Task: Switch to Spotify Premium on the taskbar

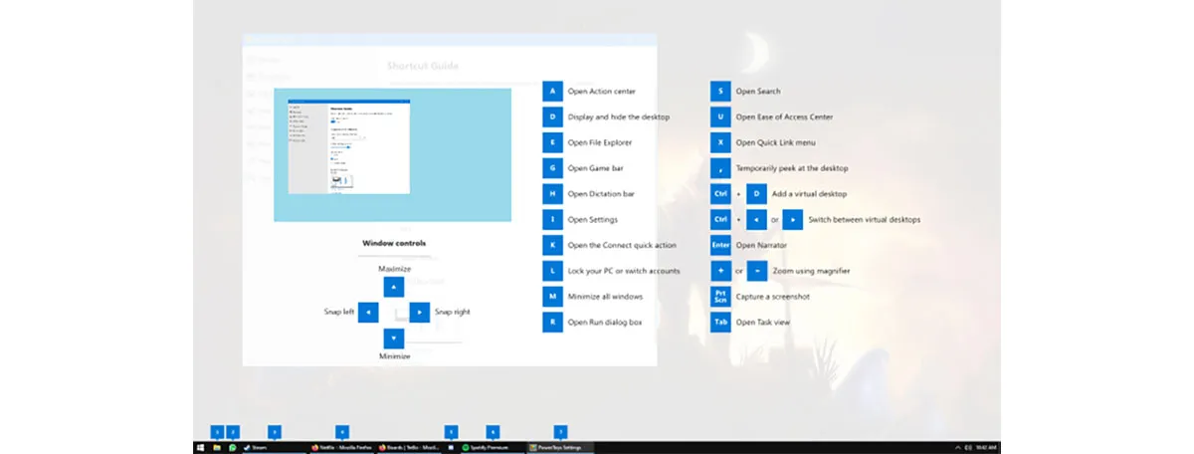Action: 492,448
